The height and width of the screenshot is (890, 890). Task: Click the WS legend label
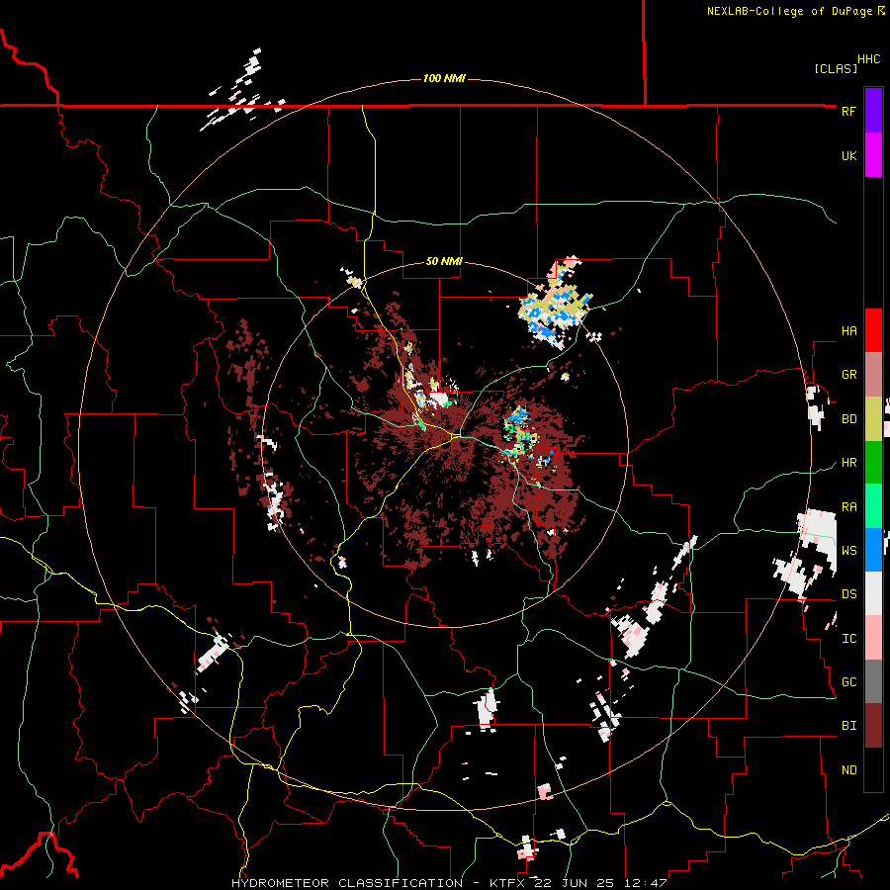[848, 551]
